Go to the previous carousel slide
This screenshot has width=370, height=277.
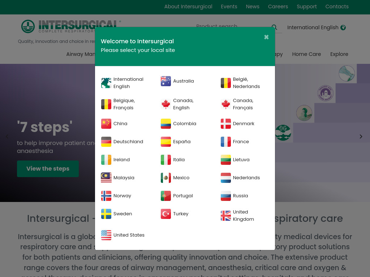tap(7, 136)
